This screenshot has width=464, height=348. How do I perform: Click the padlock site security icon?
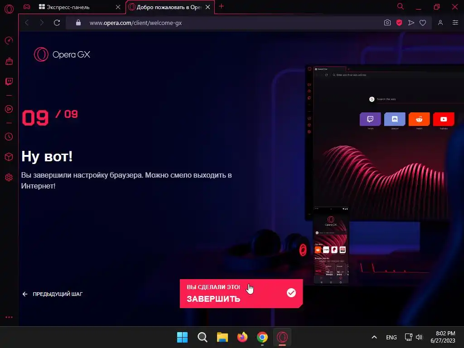point(78,23)
